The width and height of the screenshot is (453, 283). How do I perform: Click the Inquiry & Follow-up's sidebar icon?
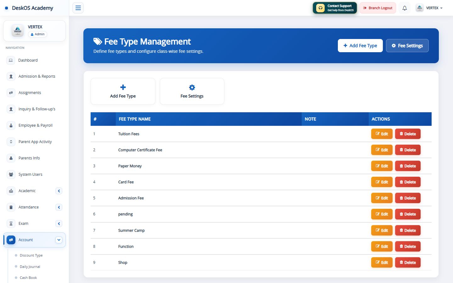pos(11,109)
